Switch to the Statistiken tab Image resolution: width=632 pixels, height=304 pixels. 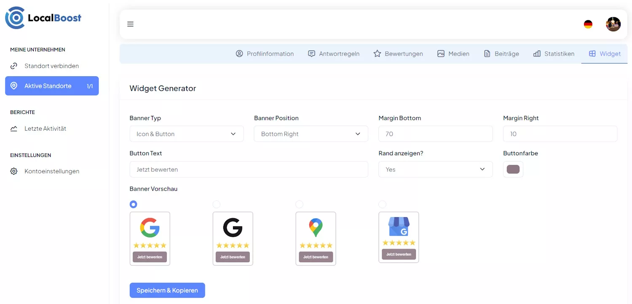(x=554, y=54)
